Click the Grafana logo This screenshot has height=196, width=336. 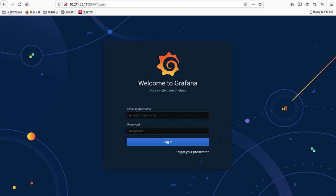[x=168, y=64]
